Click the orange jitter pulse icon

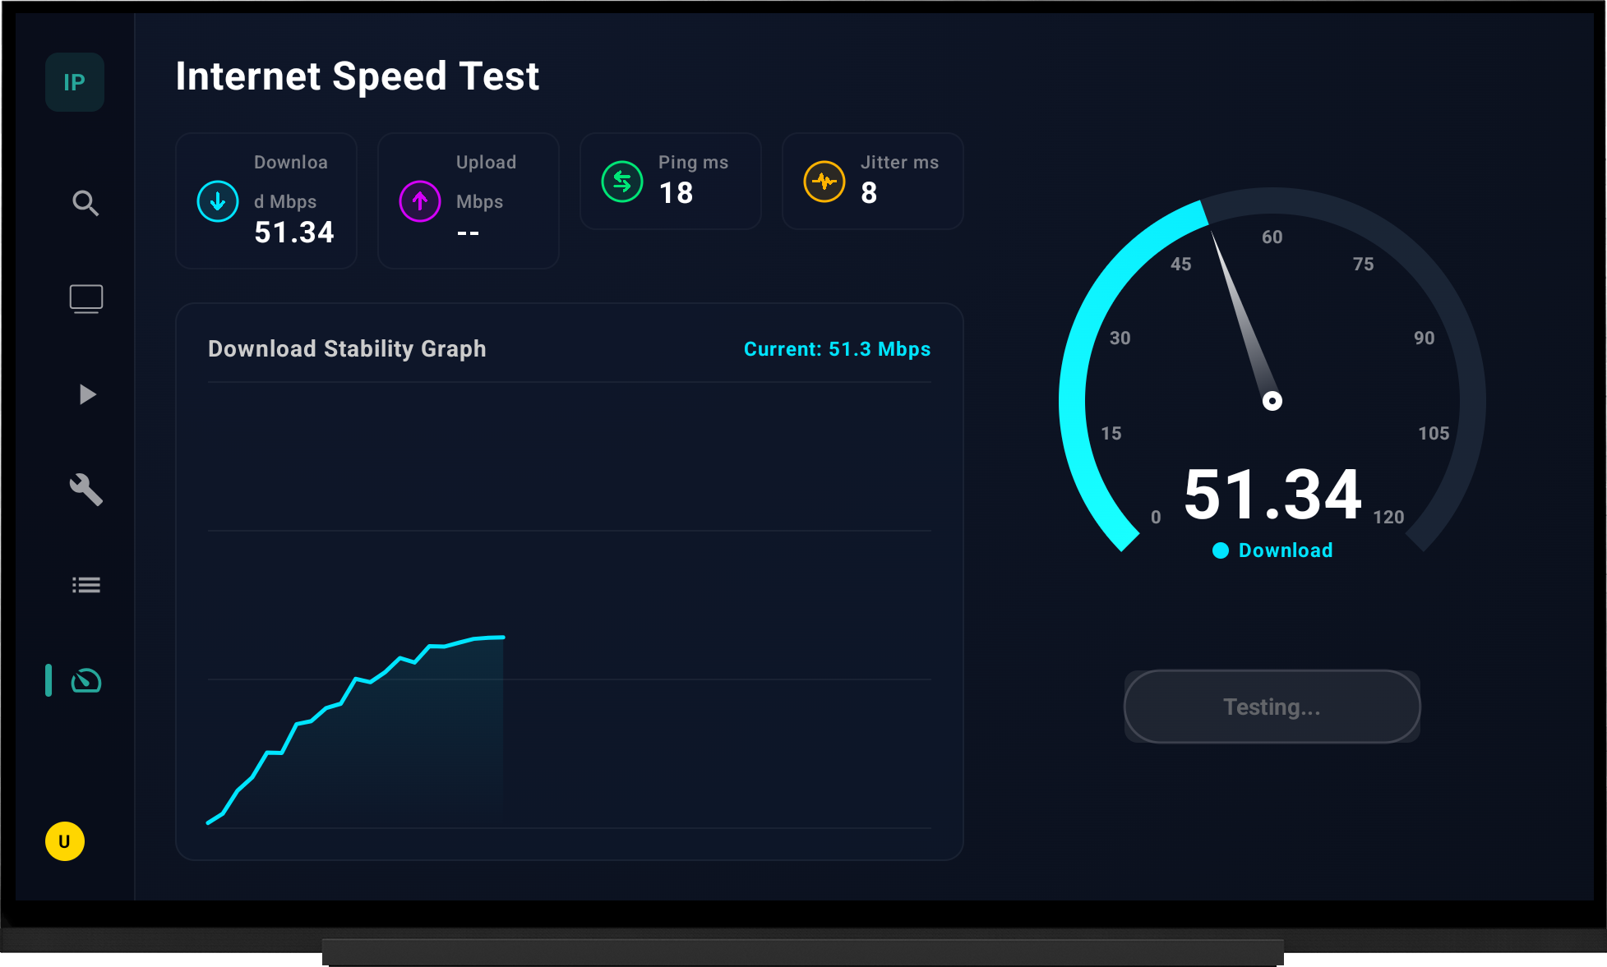click(x=824, y=182)
